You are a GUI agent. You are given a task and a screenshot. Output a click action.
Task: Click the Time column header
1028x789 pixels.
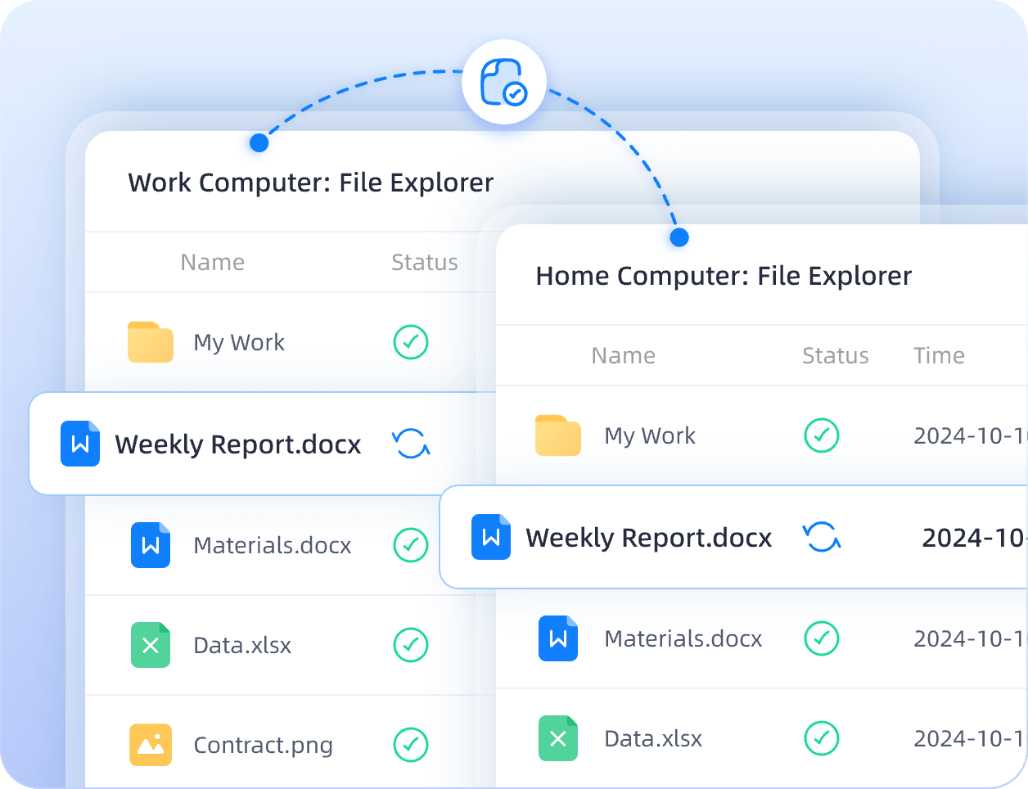(939, 355)
